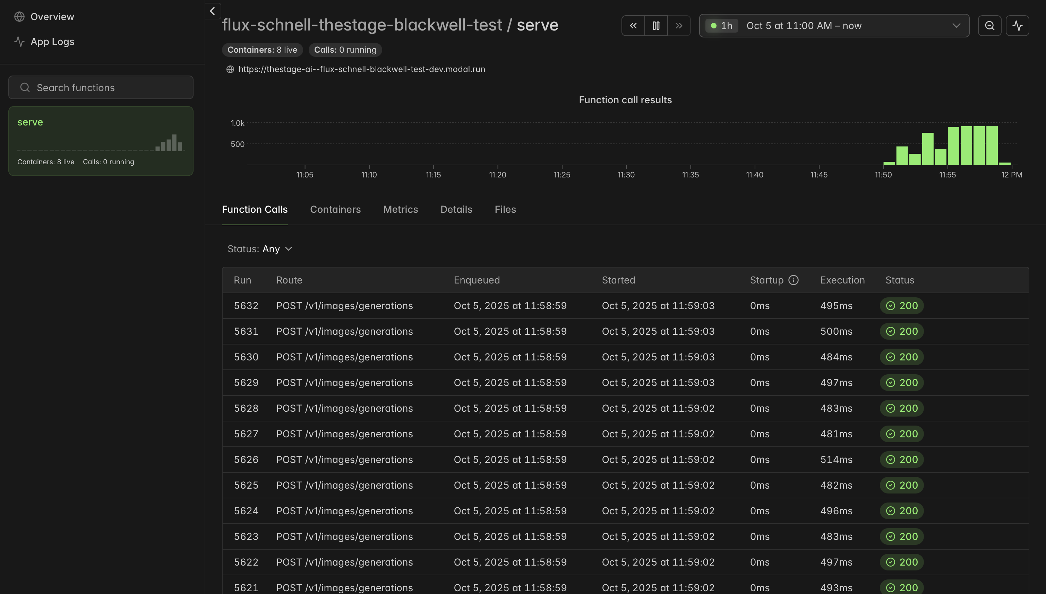Click the Startup info icon
Image resolution: width=1046 pixels, height=594 pixels.
[x=793, y=280]
